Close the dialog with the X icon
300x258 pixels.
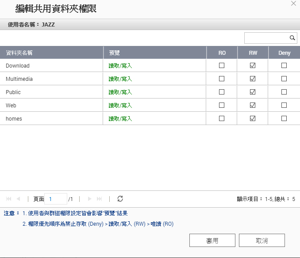coord(293,4)
